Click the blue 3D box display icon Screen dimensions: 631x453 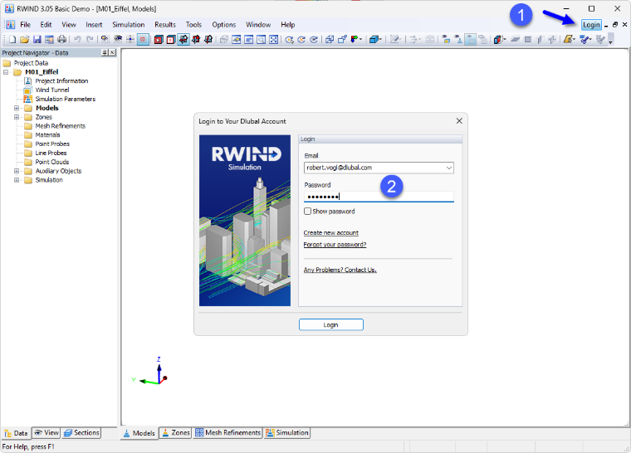tap(374, 40)
